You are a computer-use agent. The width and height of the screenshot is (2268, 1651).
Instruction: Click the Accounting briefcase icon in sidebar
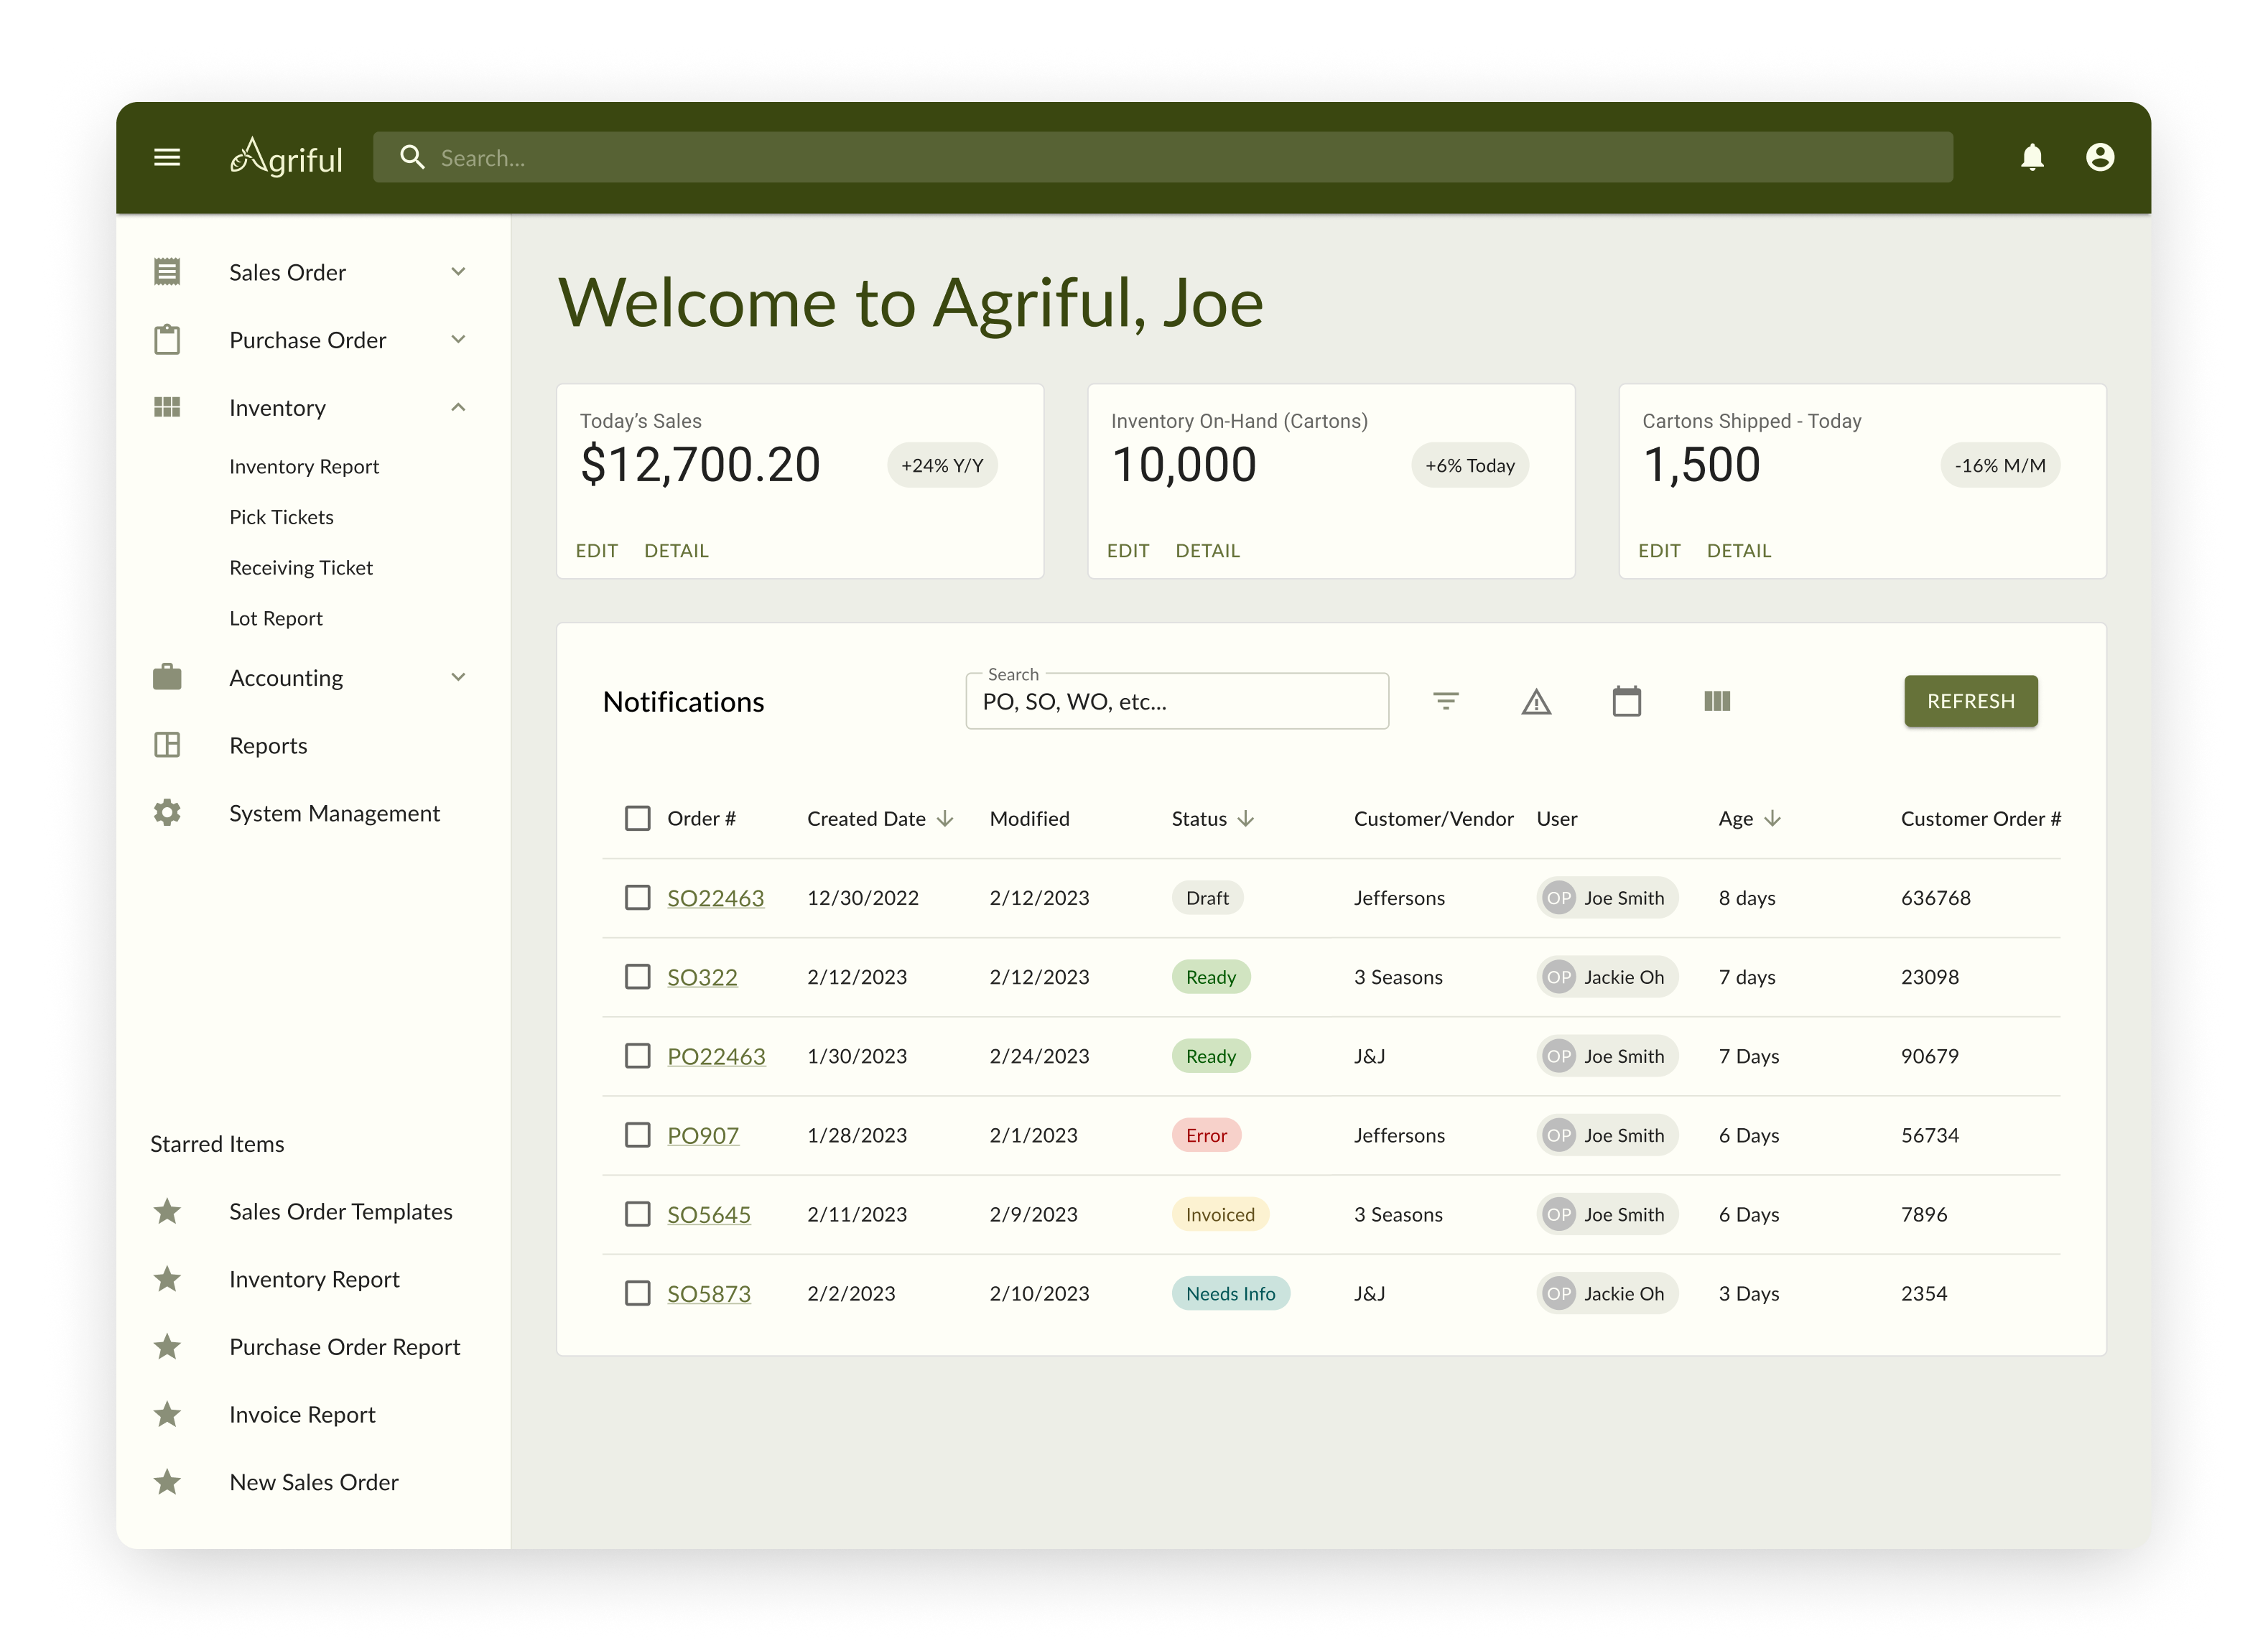coord(167,677)
